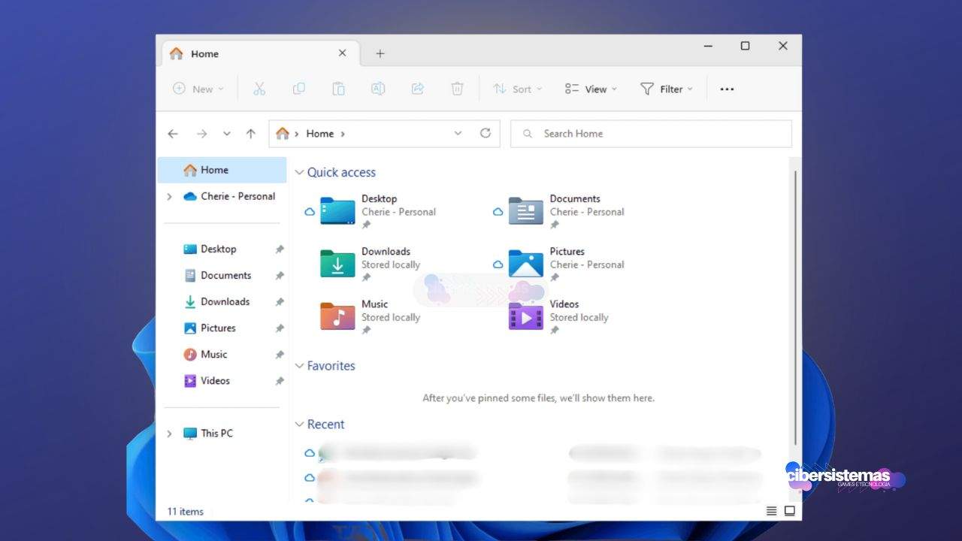Add a new tab with plus button
Image resolution: width=962 pixels, height=541 pixels.
(x=380, y=53)
